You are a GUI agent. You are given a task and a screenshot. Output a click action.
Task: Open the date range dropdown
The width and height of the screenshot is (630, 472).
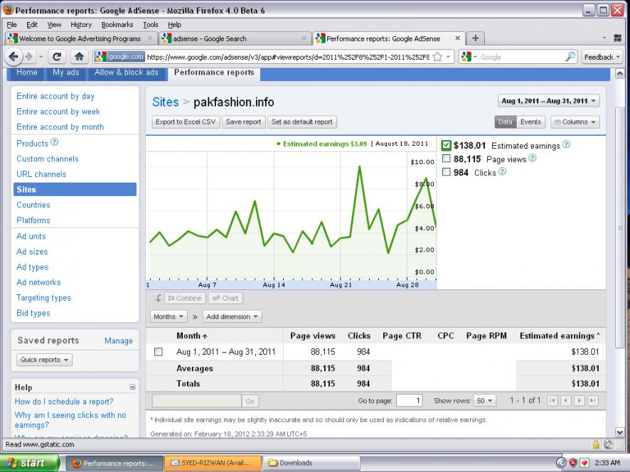click(548, 101)
